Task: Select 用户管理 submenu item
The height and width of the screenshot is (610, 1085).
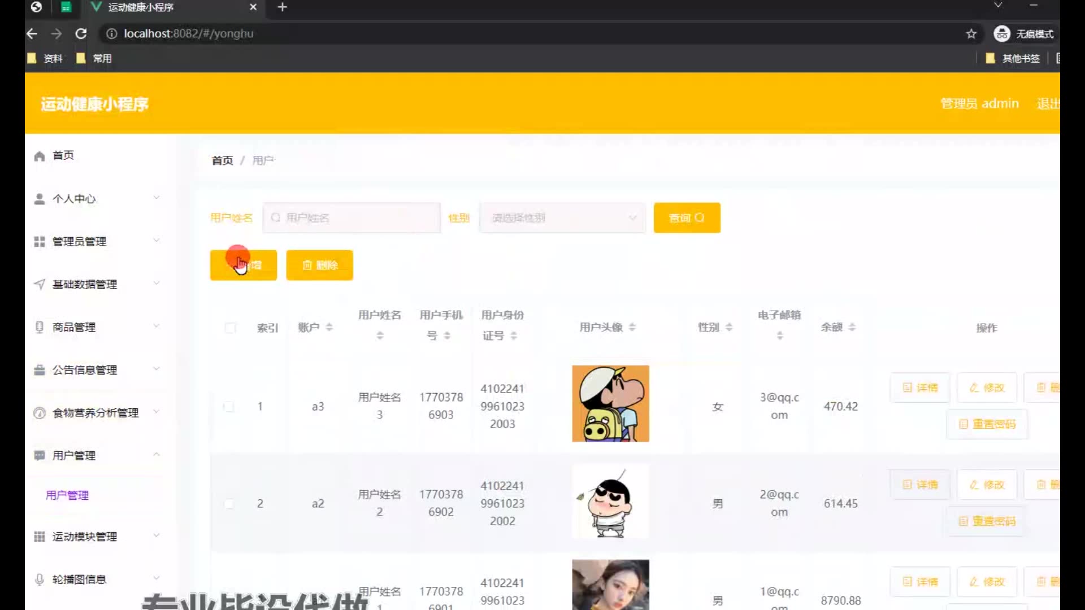Action: pyautogui.click(x=67, y=495)
